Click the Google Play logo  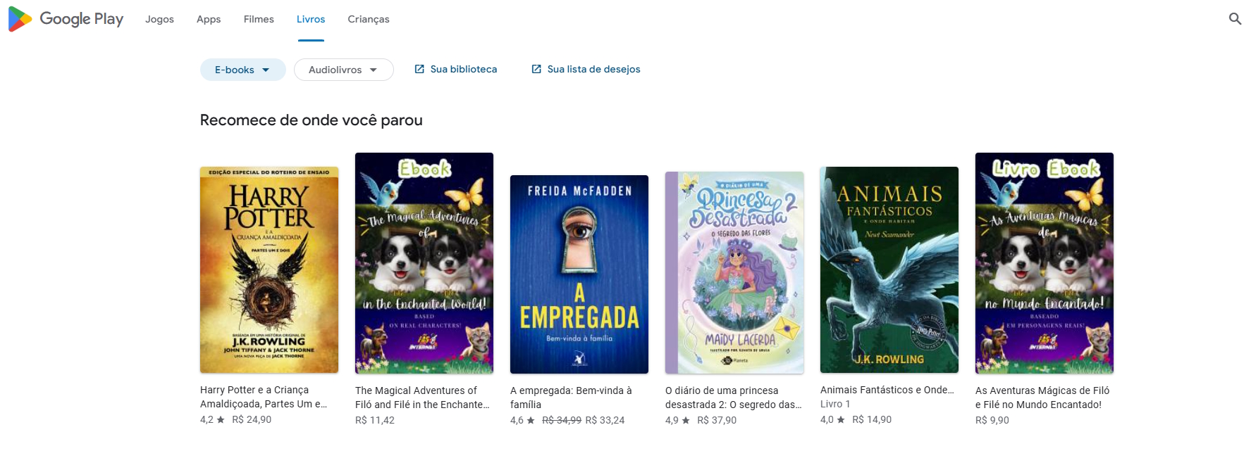click(x=66, y=19)
